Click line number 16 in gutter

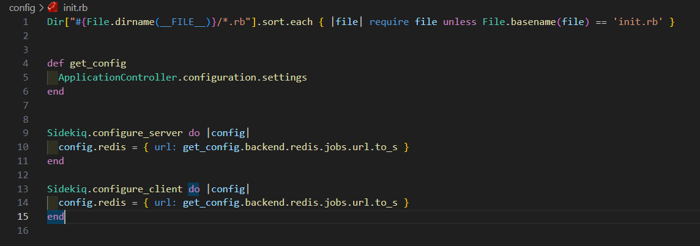23,231
